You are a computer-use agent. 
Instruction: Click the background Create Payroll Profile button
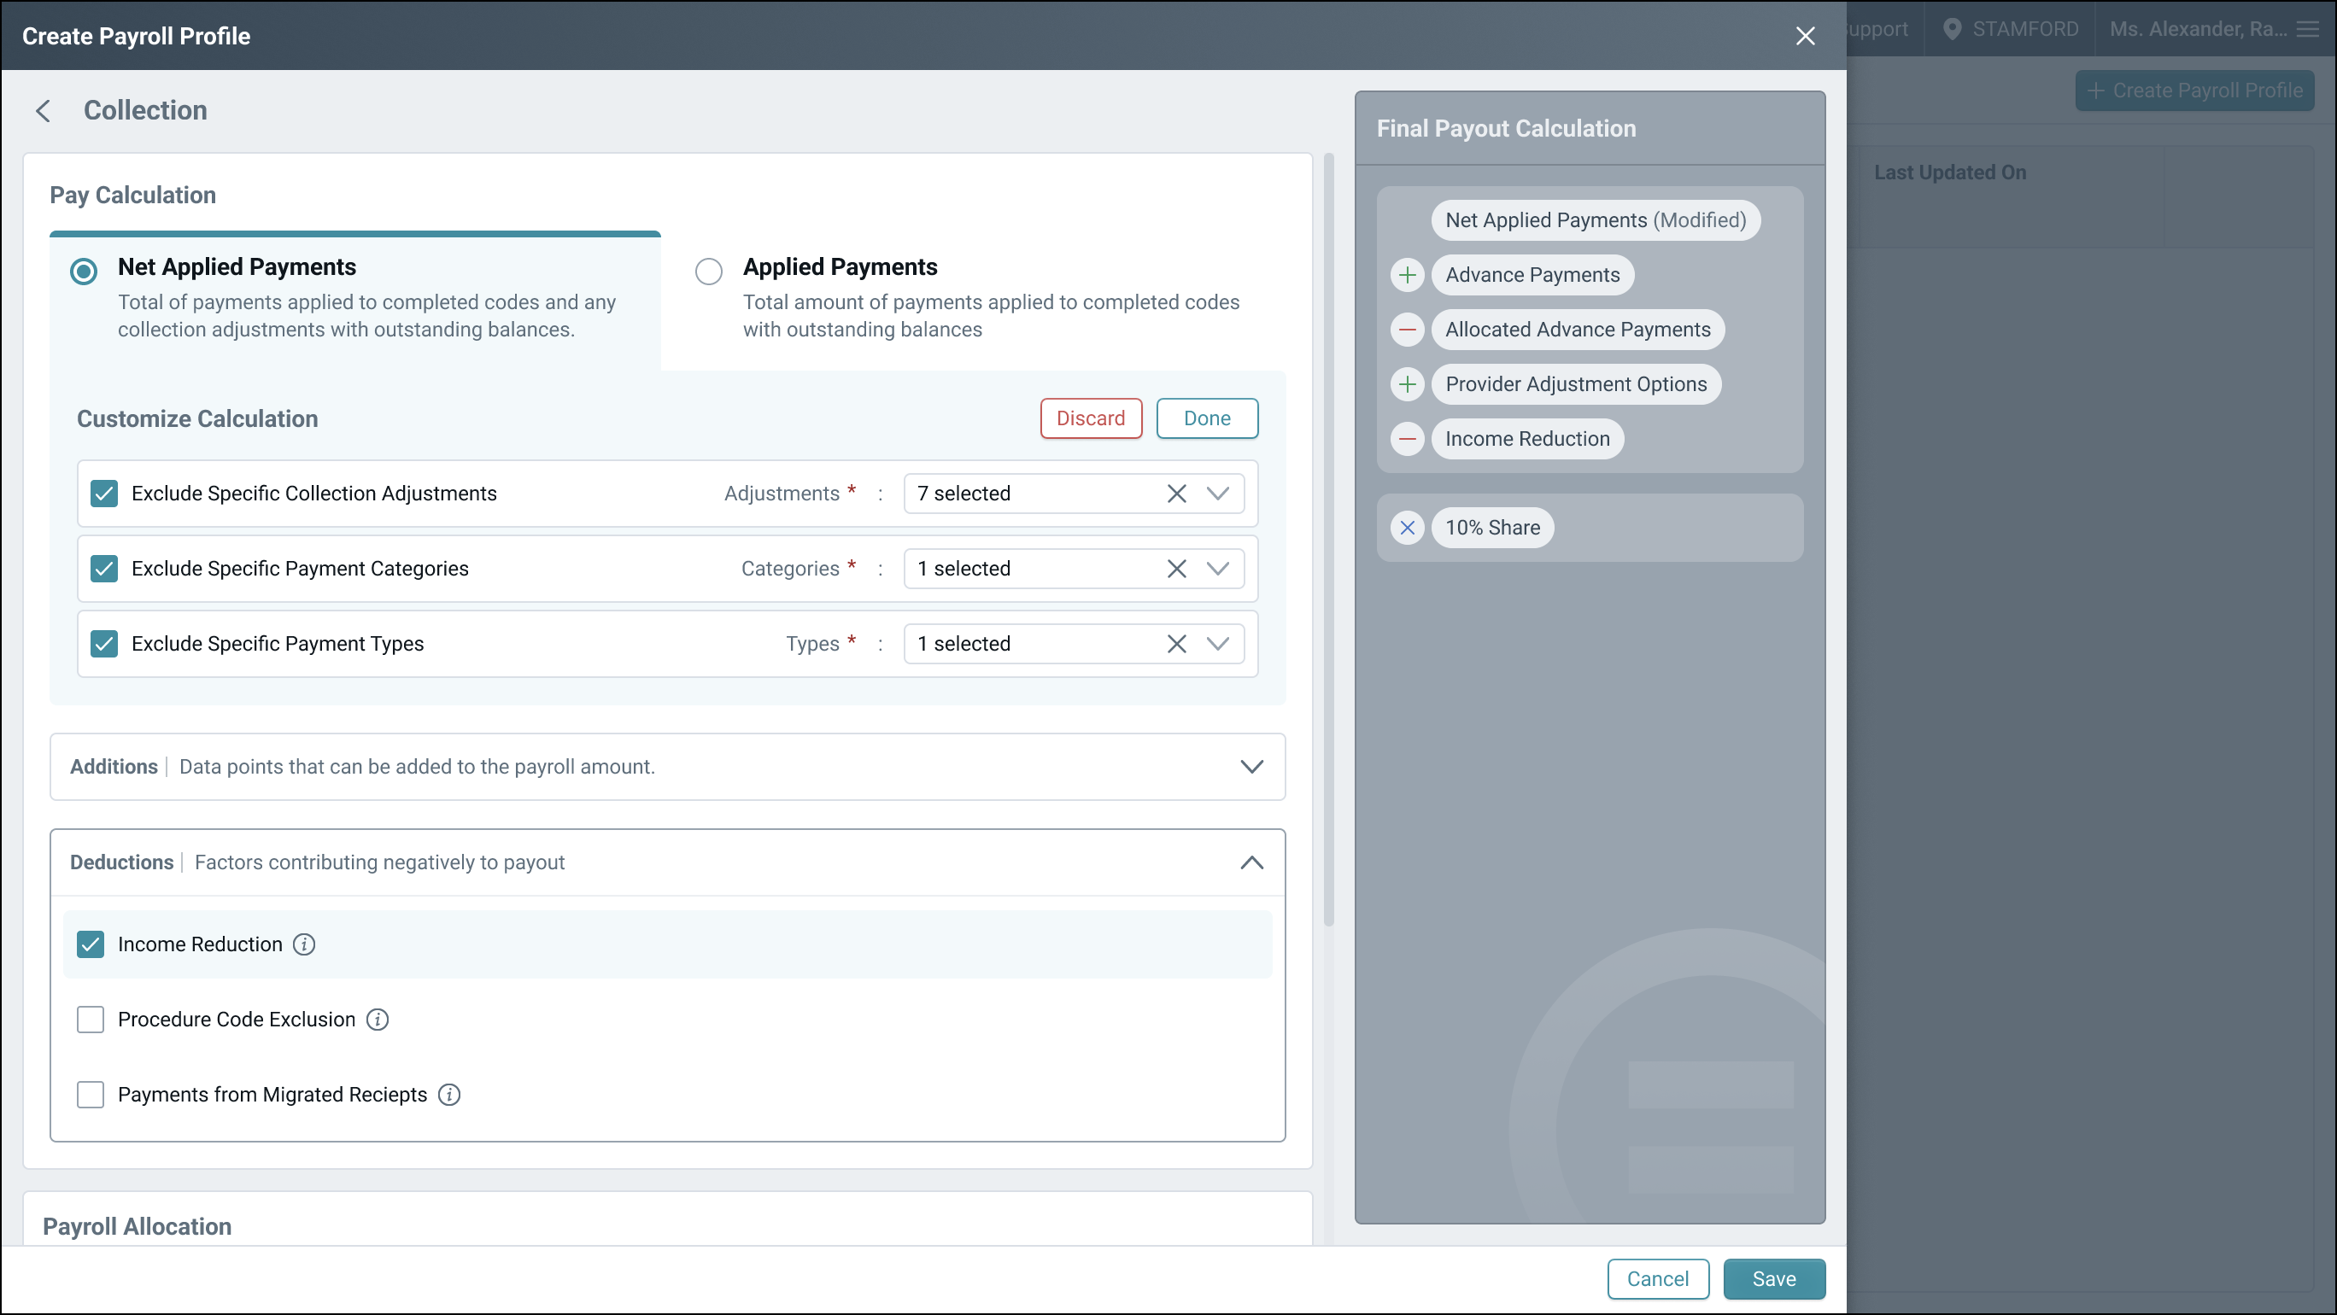click(x=2193, y=91)
